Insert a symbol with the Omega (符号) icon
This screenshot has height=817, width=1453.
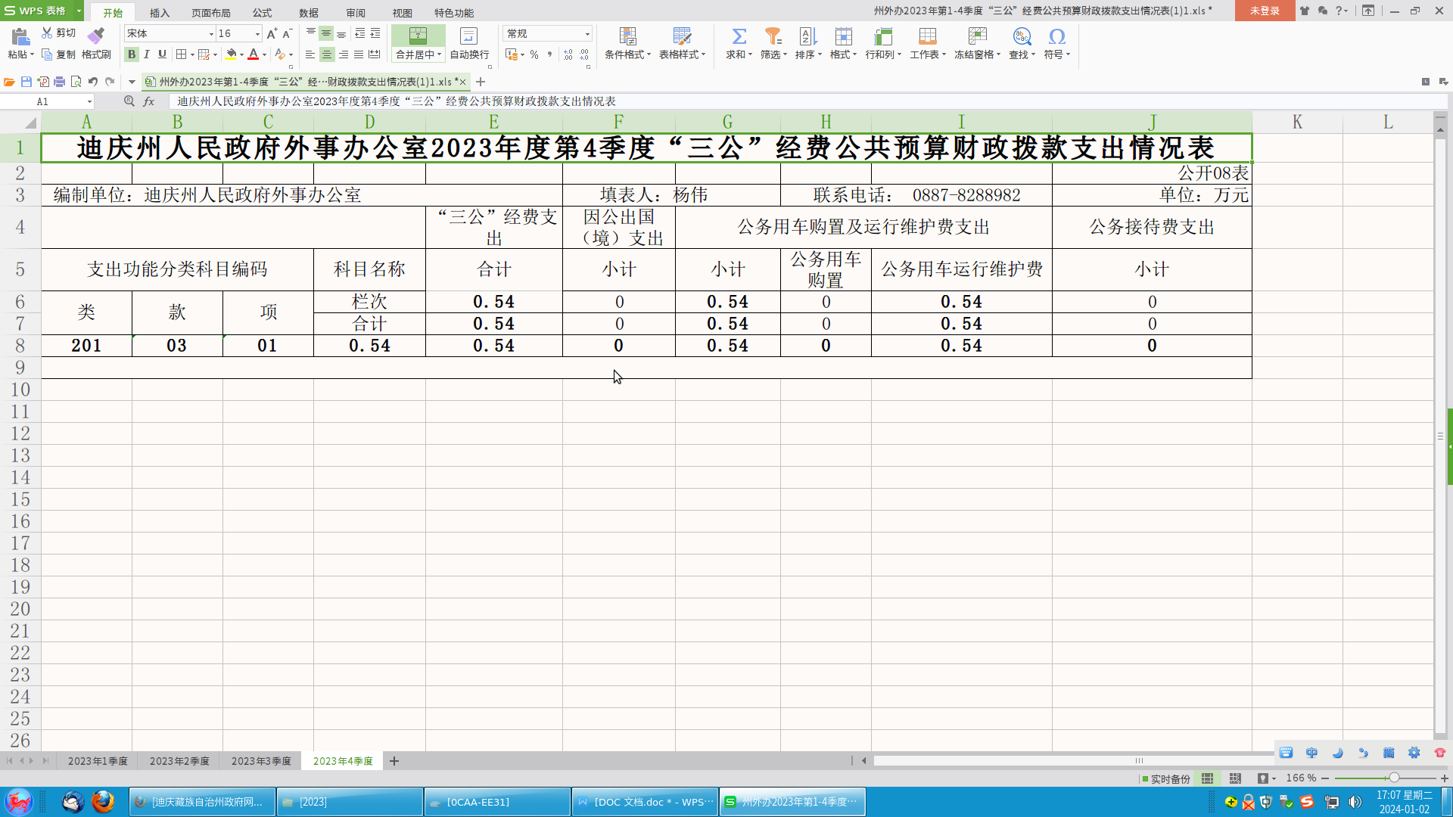click(1056, 36)
